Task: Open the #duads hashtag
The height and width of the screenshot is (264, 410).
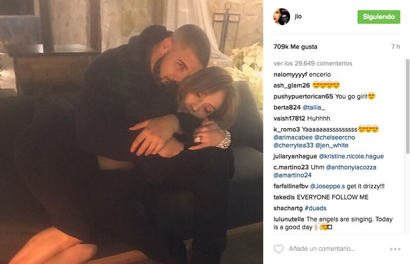Action: (316, 208)
